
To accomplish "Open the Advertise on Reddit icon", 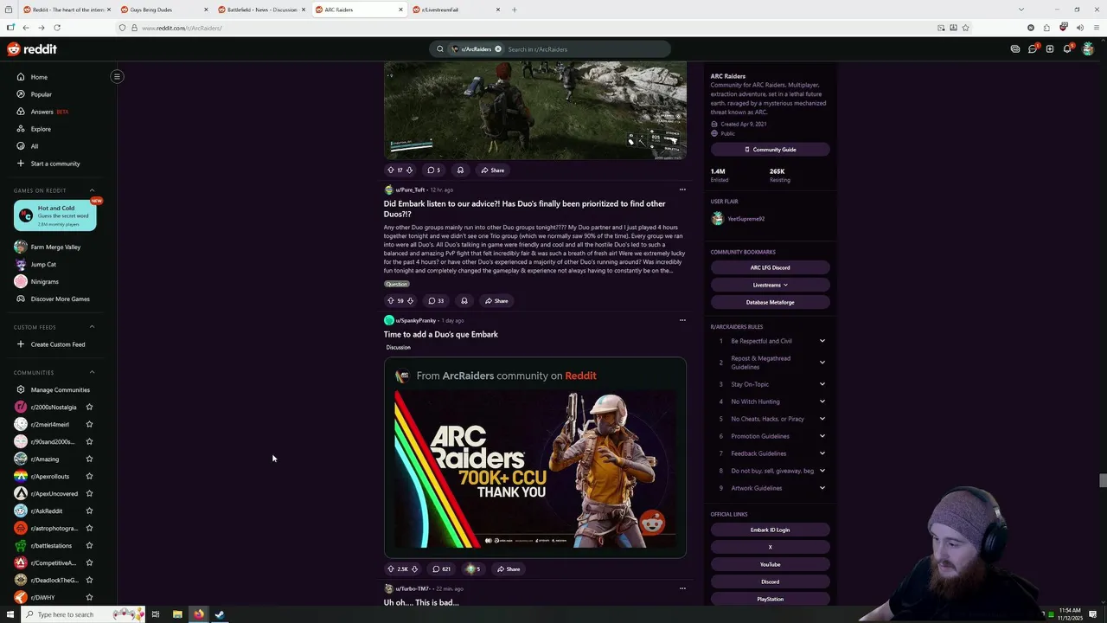I will [1015, 49].
